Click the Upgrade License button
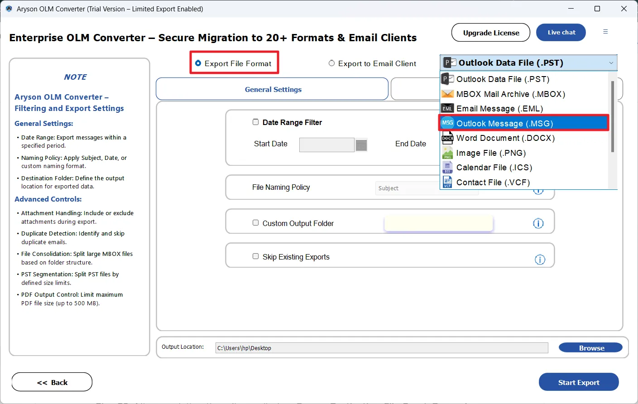638x404 pixels. (491, 33)
